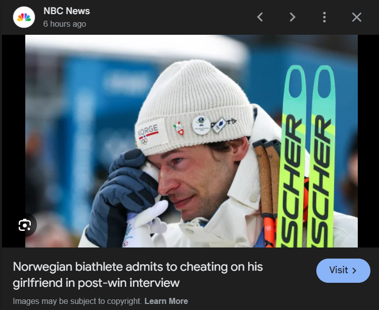This screenshot has width=379, height=310.
Task: Click the 'Images may be subject to copyright' text
Action: pyautogui.click(x=77, y=301)
